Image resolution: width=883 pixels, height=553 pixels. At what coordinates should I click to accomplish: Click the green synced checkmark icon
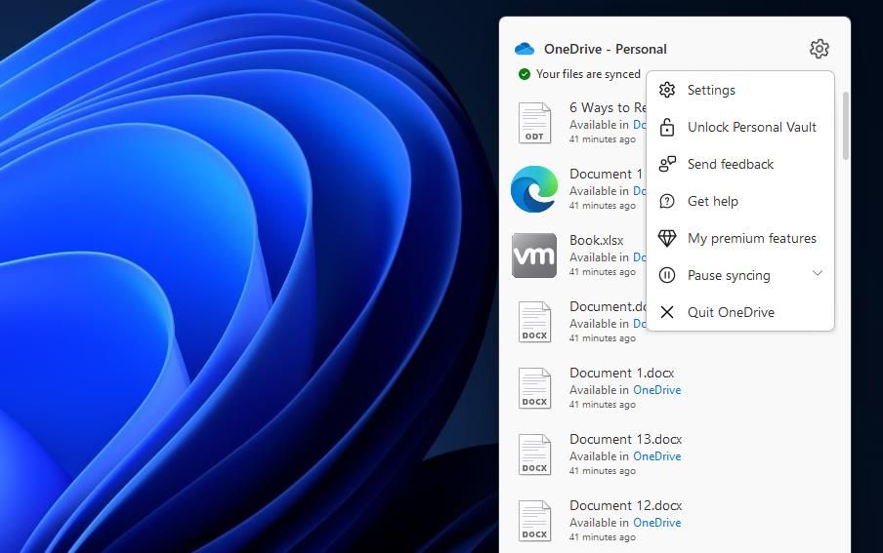[525, 74]
